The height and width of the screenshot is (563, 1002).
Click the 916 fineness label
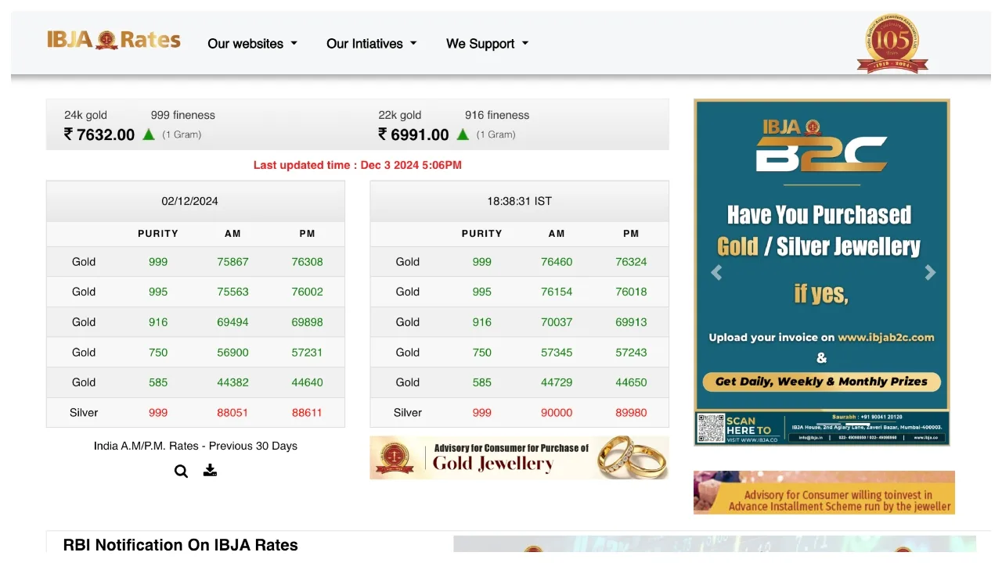pyautogui.click(x=497, y=115)
